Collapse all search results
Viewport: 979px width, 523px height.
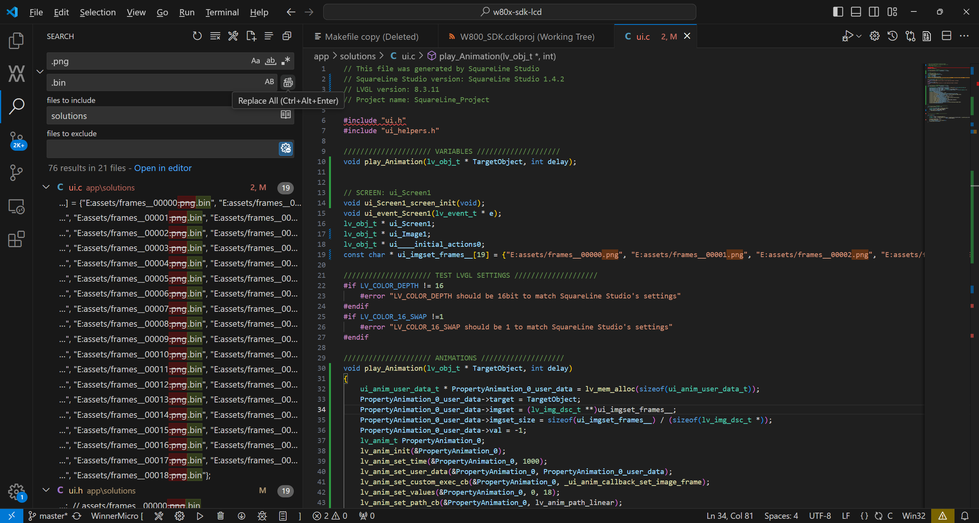(287, 36)
